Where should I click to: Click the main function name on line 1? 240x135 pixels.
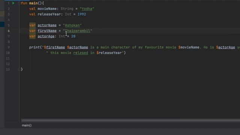click(33, 3)
